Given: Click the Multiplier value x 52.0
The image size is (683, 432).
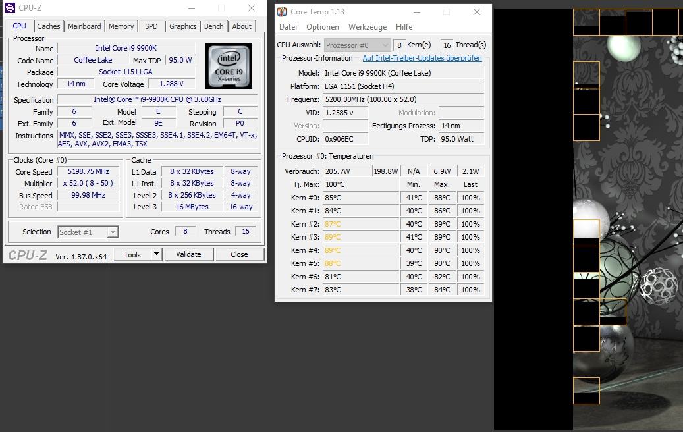Looking at the screenshot, I should [x=88, y=183].
